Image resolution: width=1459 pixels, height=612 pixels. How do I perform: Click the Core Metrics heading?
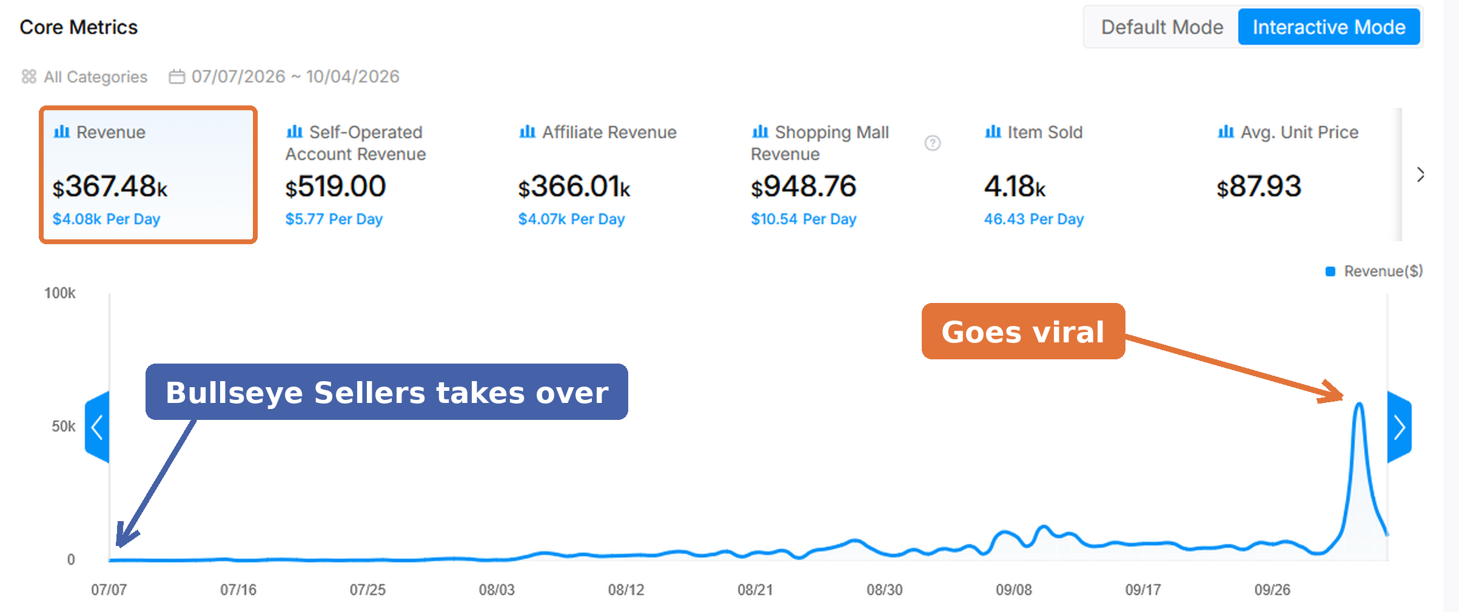click(x=79, y=27)
